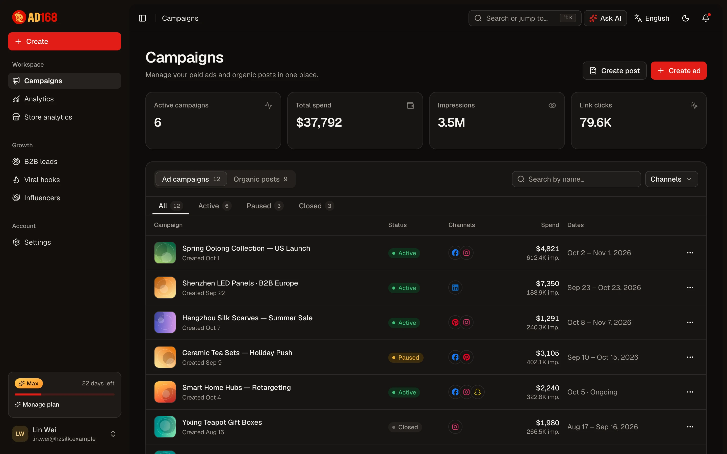This screenshot has height=454, width=727.
Task: Click the Paused status badge
Action: point(406,358)
